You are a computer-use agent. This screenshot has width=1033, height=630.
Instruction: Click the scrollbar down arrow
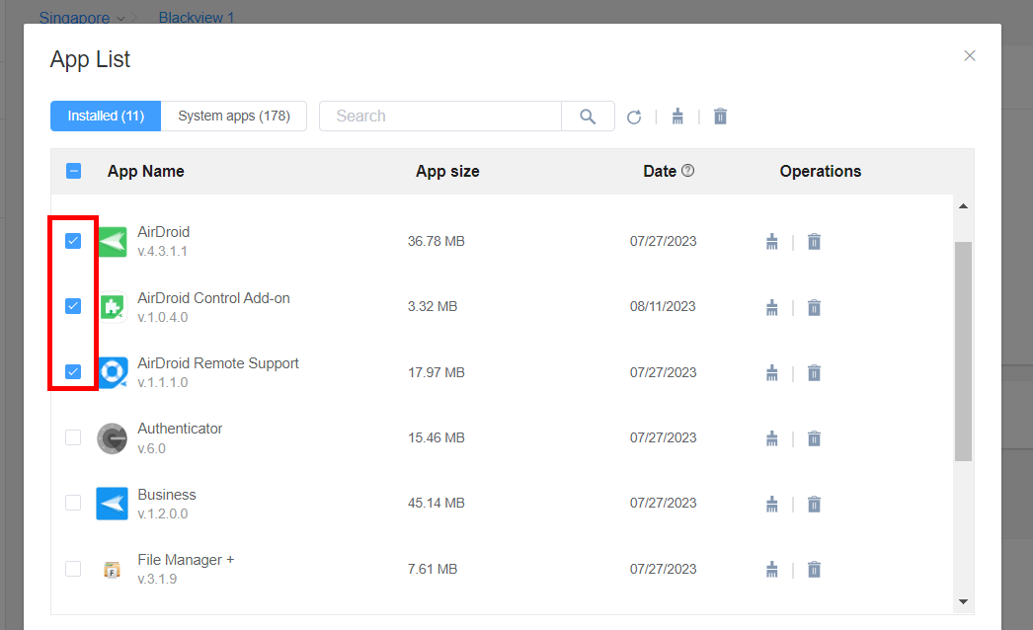coord(963,601)
